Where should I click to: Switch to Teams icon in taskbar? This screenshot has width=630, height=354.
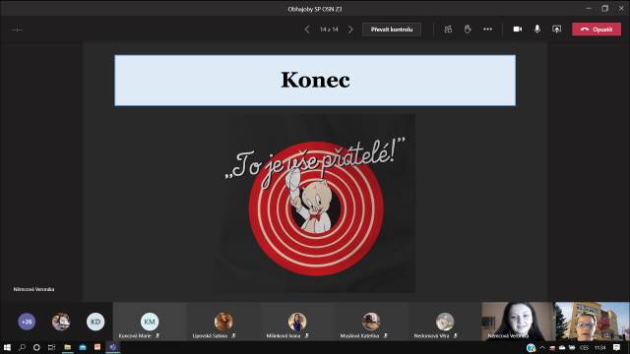pos(113,347)
